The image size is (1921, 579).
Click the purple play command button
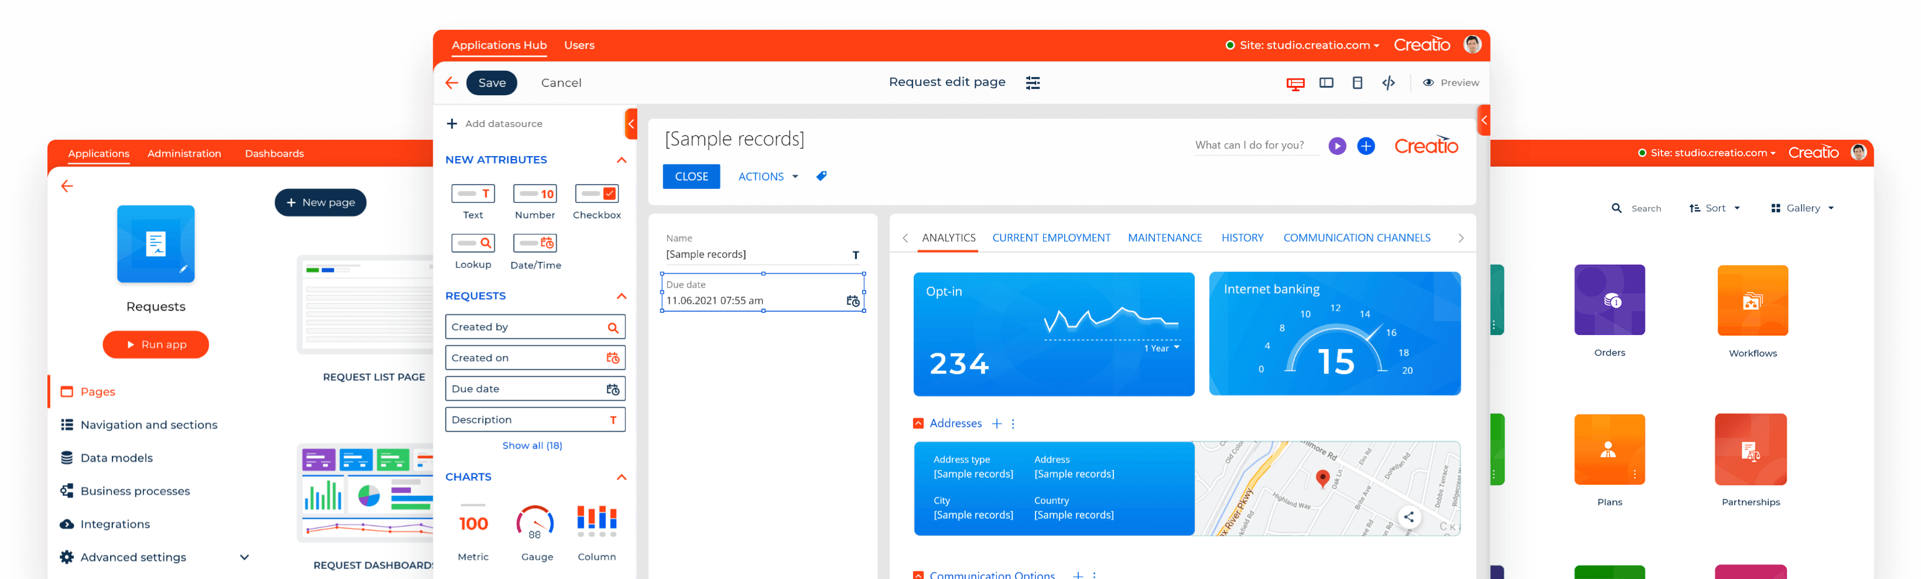pos(1337,146)
